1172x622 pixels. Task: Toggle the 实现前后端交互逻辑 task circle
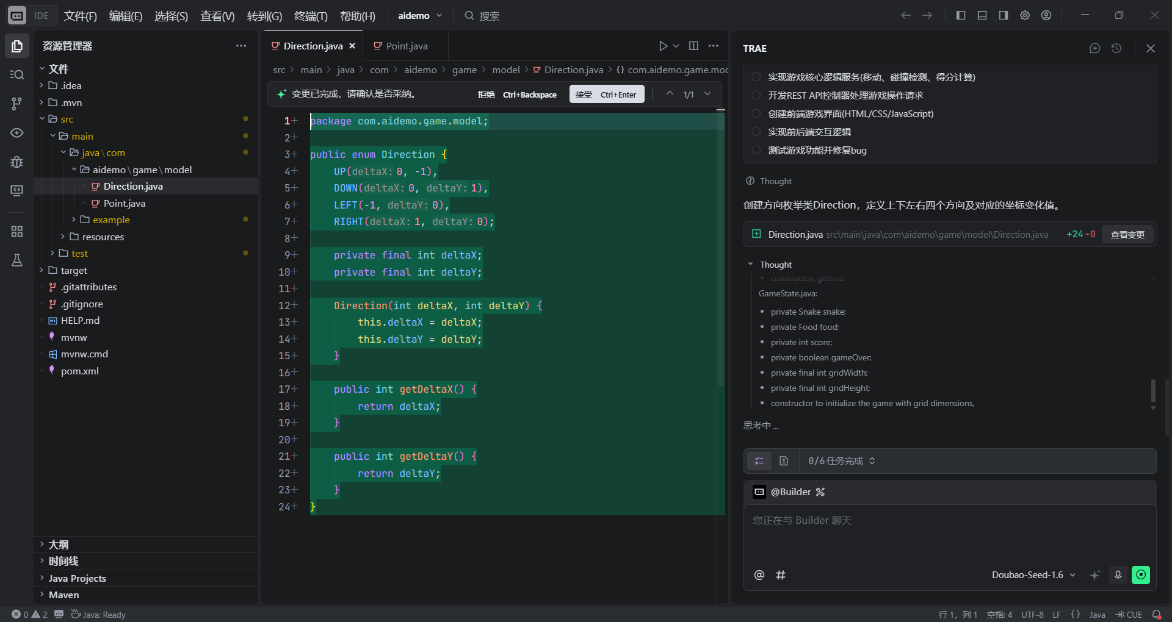(756, 132)
